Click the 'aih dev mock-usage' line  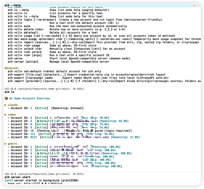(x=104, y=39)
